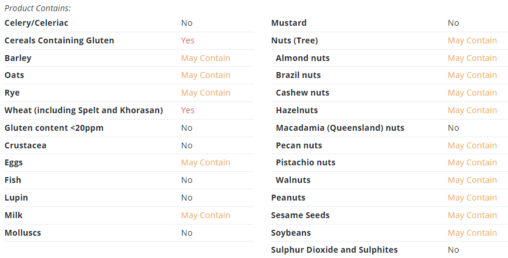Select the Cereals Containing Gluten row label

point(59,40)
